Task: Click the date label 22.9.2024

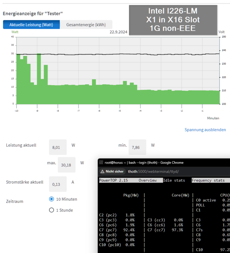Action: pos(118,32)
